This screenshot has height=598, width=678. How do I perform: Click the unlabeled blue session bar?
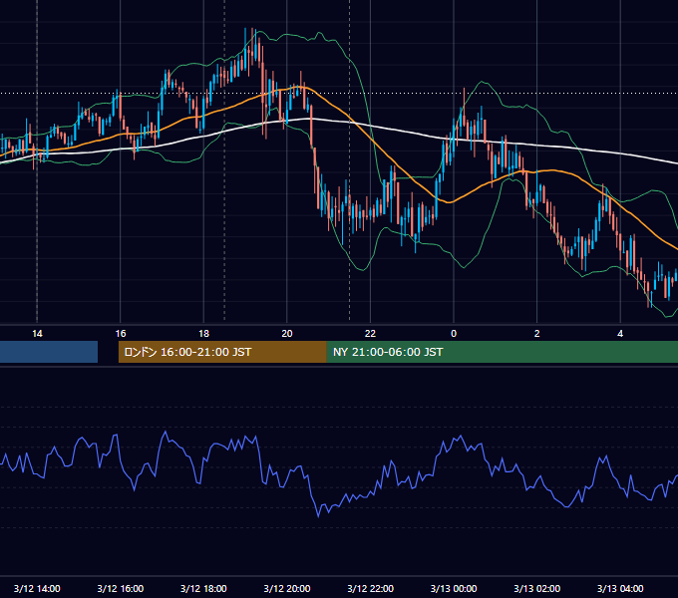point(49,352)
